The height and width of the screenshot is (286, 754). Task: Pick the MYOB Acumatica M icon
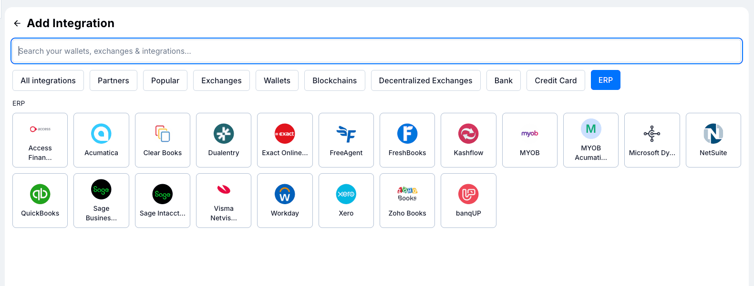tap(591, 129)
